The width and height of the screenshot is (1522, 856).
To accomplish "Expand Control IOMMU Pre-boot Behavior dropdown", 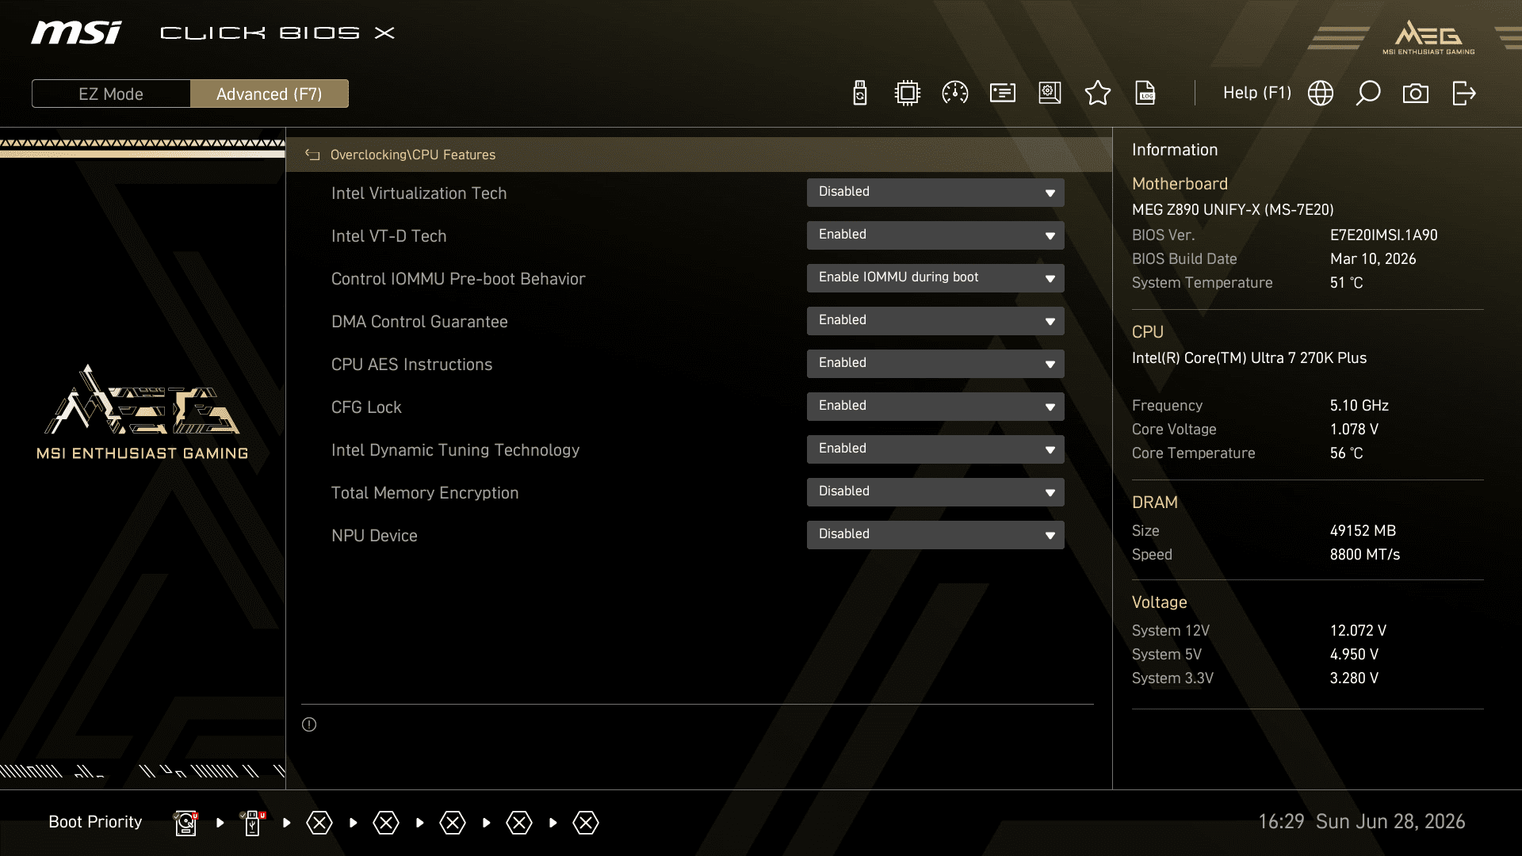I will click(x=935, y=278).
